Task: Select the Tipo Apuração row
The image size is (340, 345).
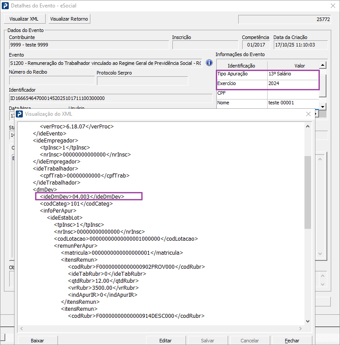Action: 268,74
